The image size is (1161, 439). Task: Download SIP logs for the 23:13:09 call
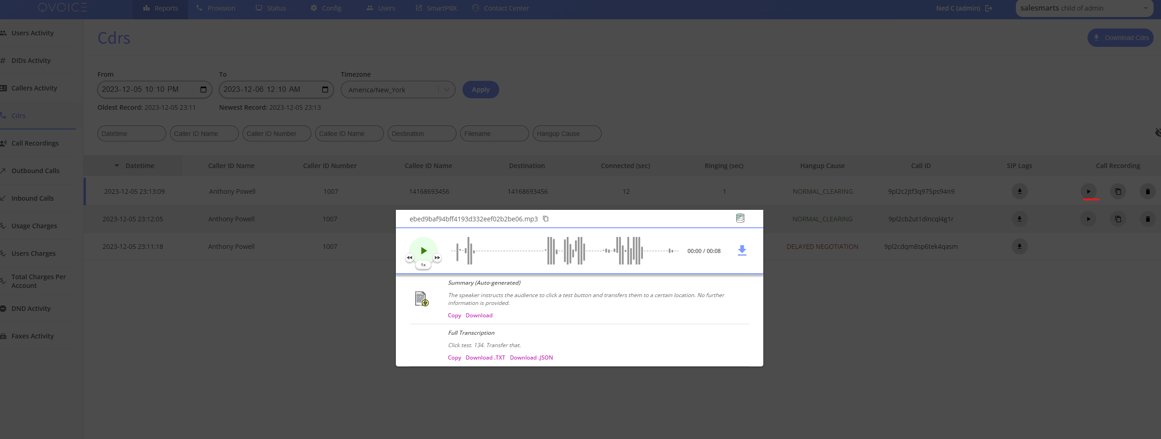point(1019,191)
